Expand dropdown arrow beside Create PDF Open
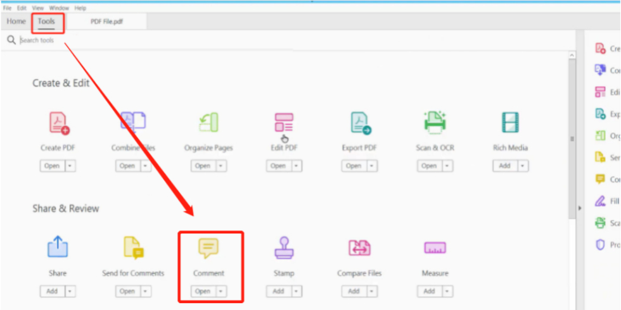The width and height of the screenshot is (621, 310). coord(70,166)
